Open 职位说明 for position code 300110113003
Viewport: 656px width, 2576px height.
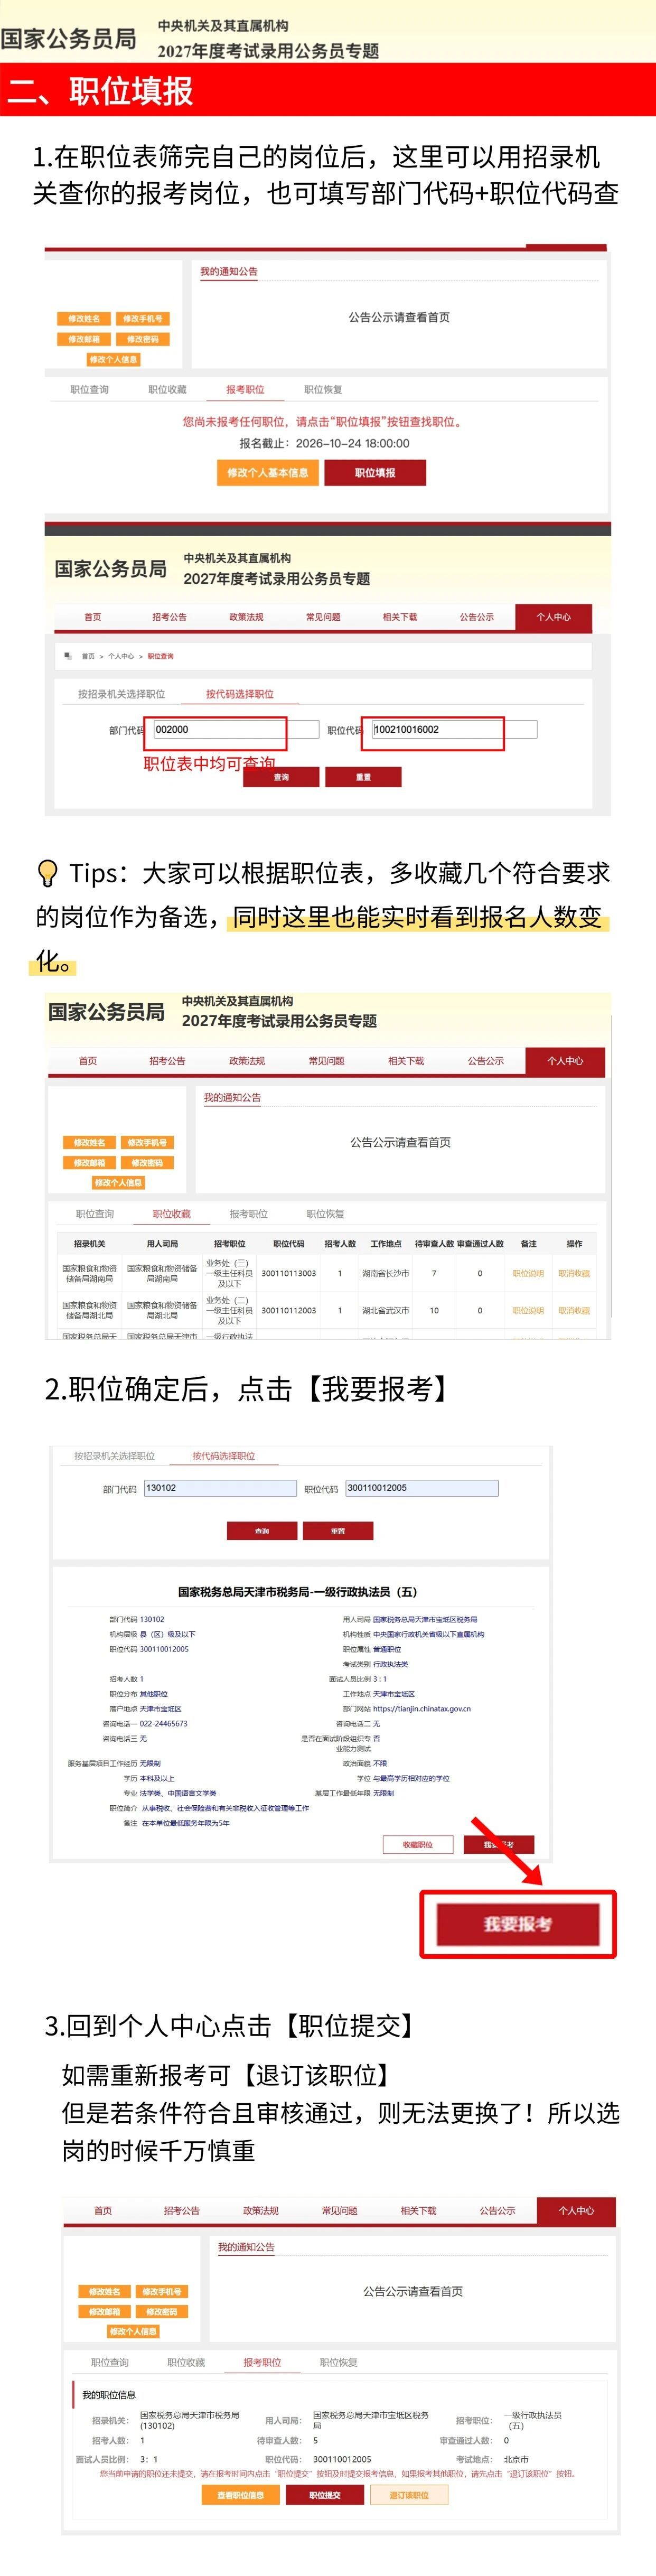(528, 1273)
